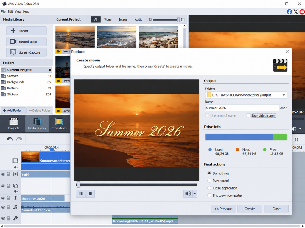Filter the library by Video tab
305x228 pixels.
(108, 19)
